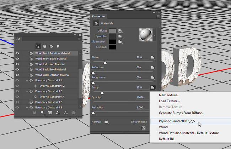Open the 3D panel flyout menu
Image resolution: width=231 pixels, height=149 pixels.
(x=79, y=39)
